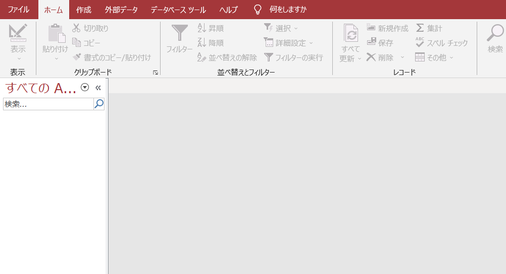Click the すべての A... pane title
Viewport: 506px width, 274px height.
coord(41,88)
